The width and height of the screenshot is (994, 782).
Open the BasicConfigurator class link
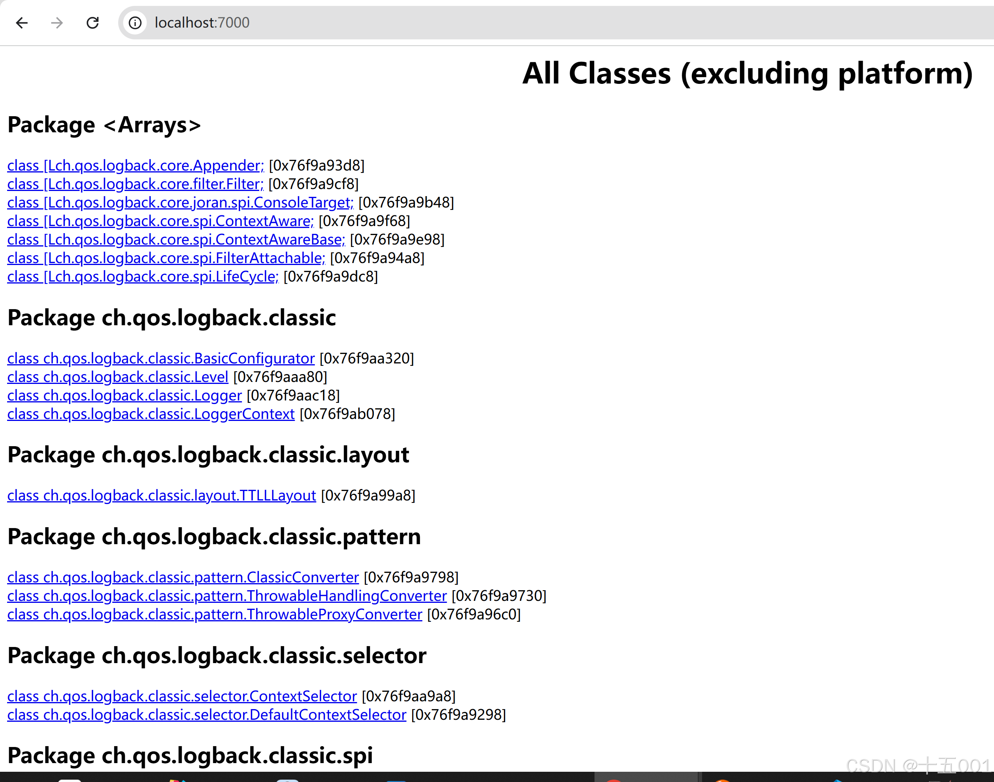161,358
